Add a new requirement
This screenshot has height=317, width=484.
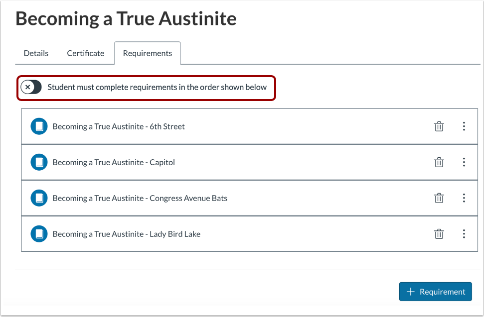click(x=435, y=292)
